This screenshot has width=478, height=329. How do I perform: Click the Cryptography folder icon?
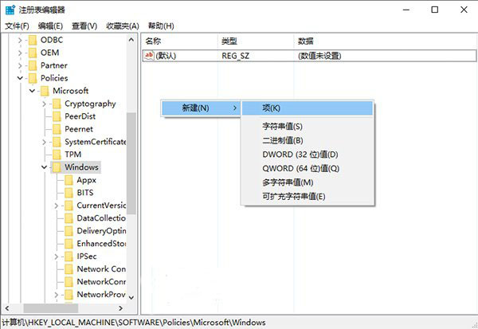(x=57, y=104)
